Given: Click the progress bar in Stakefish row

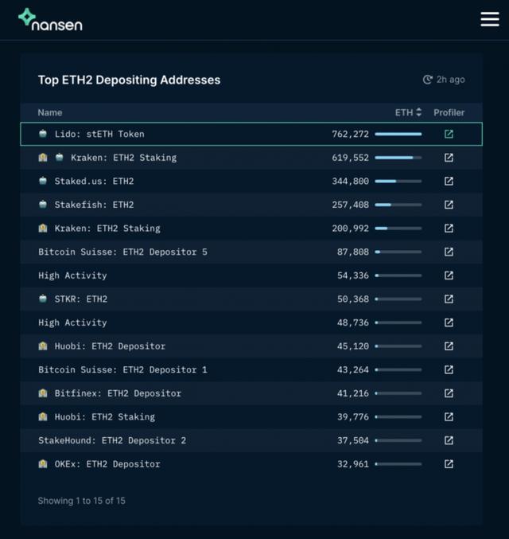Looking at the screenshot, I should tap(398, 205).
